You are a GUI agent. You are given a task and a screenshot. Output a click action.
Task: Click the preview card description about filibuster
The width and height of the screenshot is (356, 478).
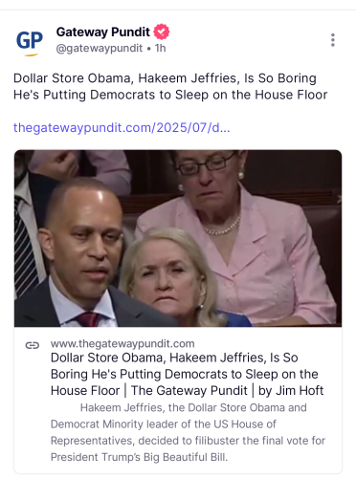188,432
